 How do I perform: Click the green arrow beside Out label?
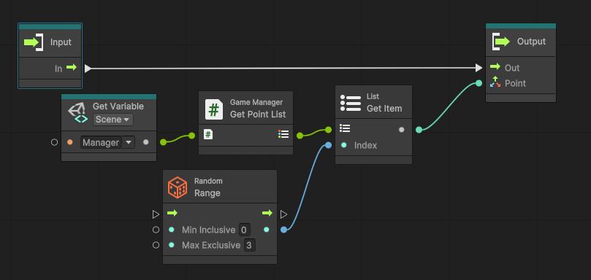coord(495,67)
